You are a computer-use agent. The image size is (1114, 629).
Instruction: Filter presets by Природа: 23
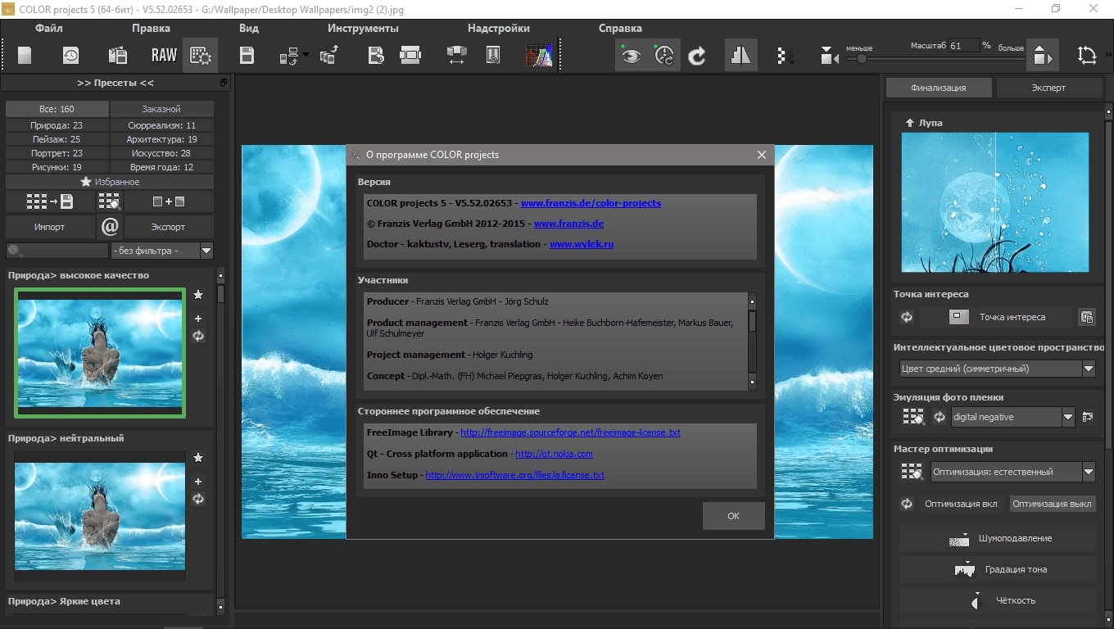coord(57,125)
